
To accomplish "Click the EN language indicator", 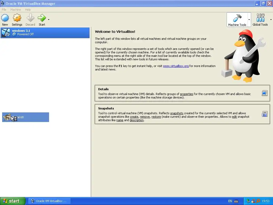I will (x=230, y=201).
